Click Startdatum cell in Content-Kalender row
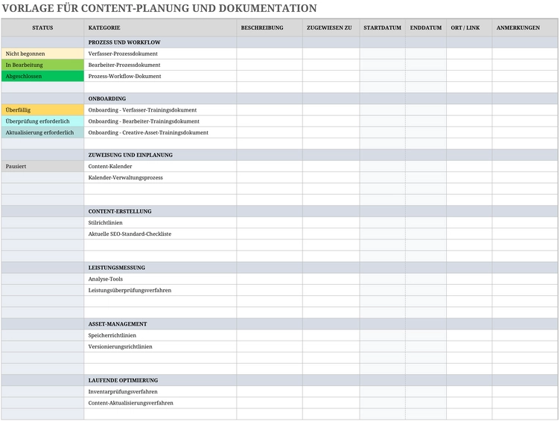This screenshot has width=560, height=421. pyautogui.click(x=383, y=167)
